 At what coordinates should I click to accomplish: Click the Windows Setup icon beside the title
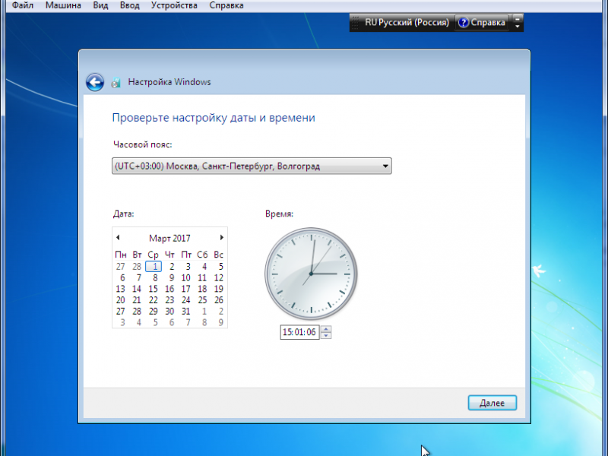click(x=116, y=82)
